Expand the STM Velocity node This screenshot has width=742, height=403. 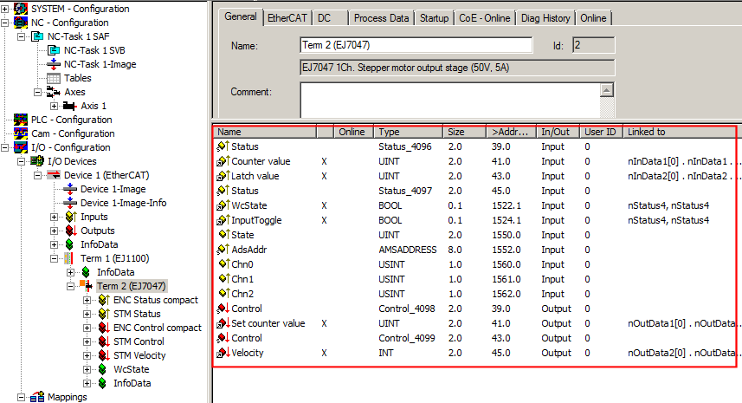click(87, 355)
